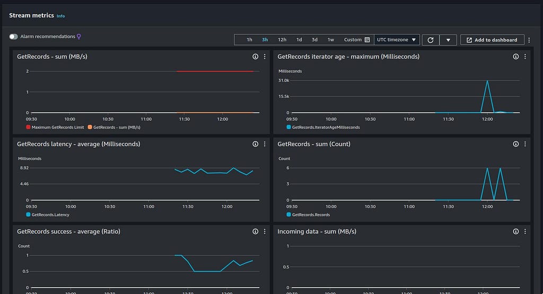This screenshot has height=294, width=543.
Task: Select the 1h time range
Action: click(249, 40)
